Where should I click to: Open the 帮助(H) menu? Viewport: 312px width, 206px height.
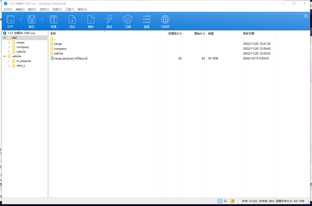[82, 9]
